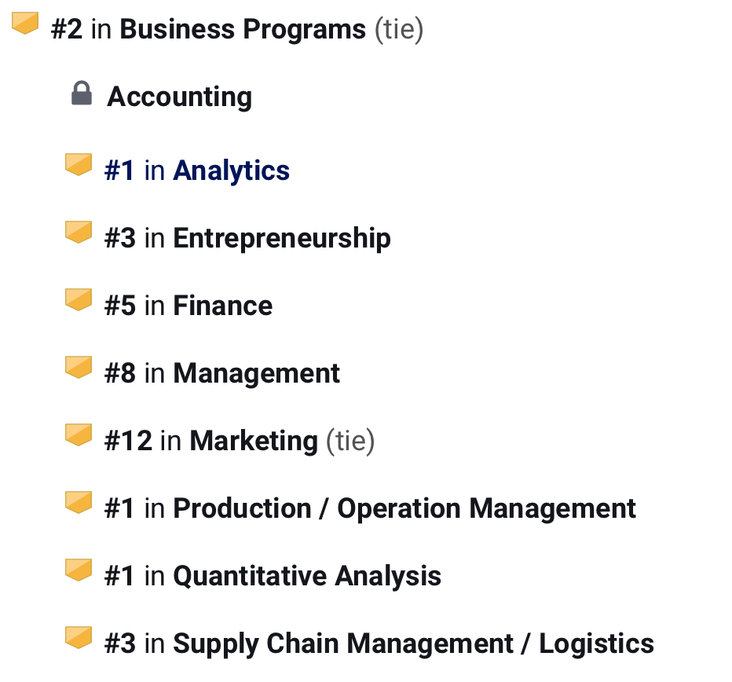Image resolution: width=732 pixels, height=682 pixels.
Task: Click the lock icon beside Accounting
Action: click(81, 93)
